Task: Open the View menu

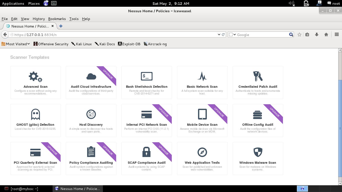Action: tap(25, 19)
